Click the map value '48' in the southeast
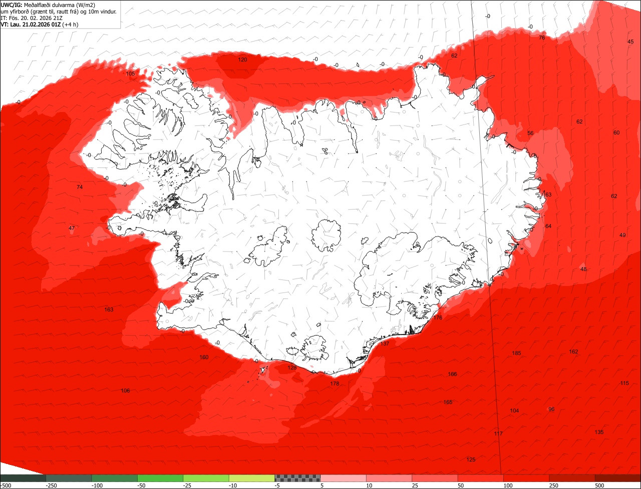 583,269
